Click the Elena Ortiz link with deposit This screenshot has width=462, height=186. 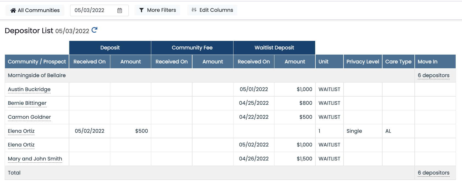(21, 131)
